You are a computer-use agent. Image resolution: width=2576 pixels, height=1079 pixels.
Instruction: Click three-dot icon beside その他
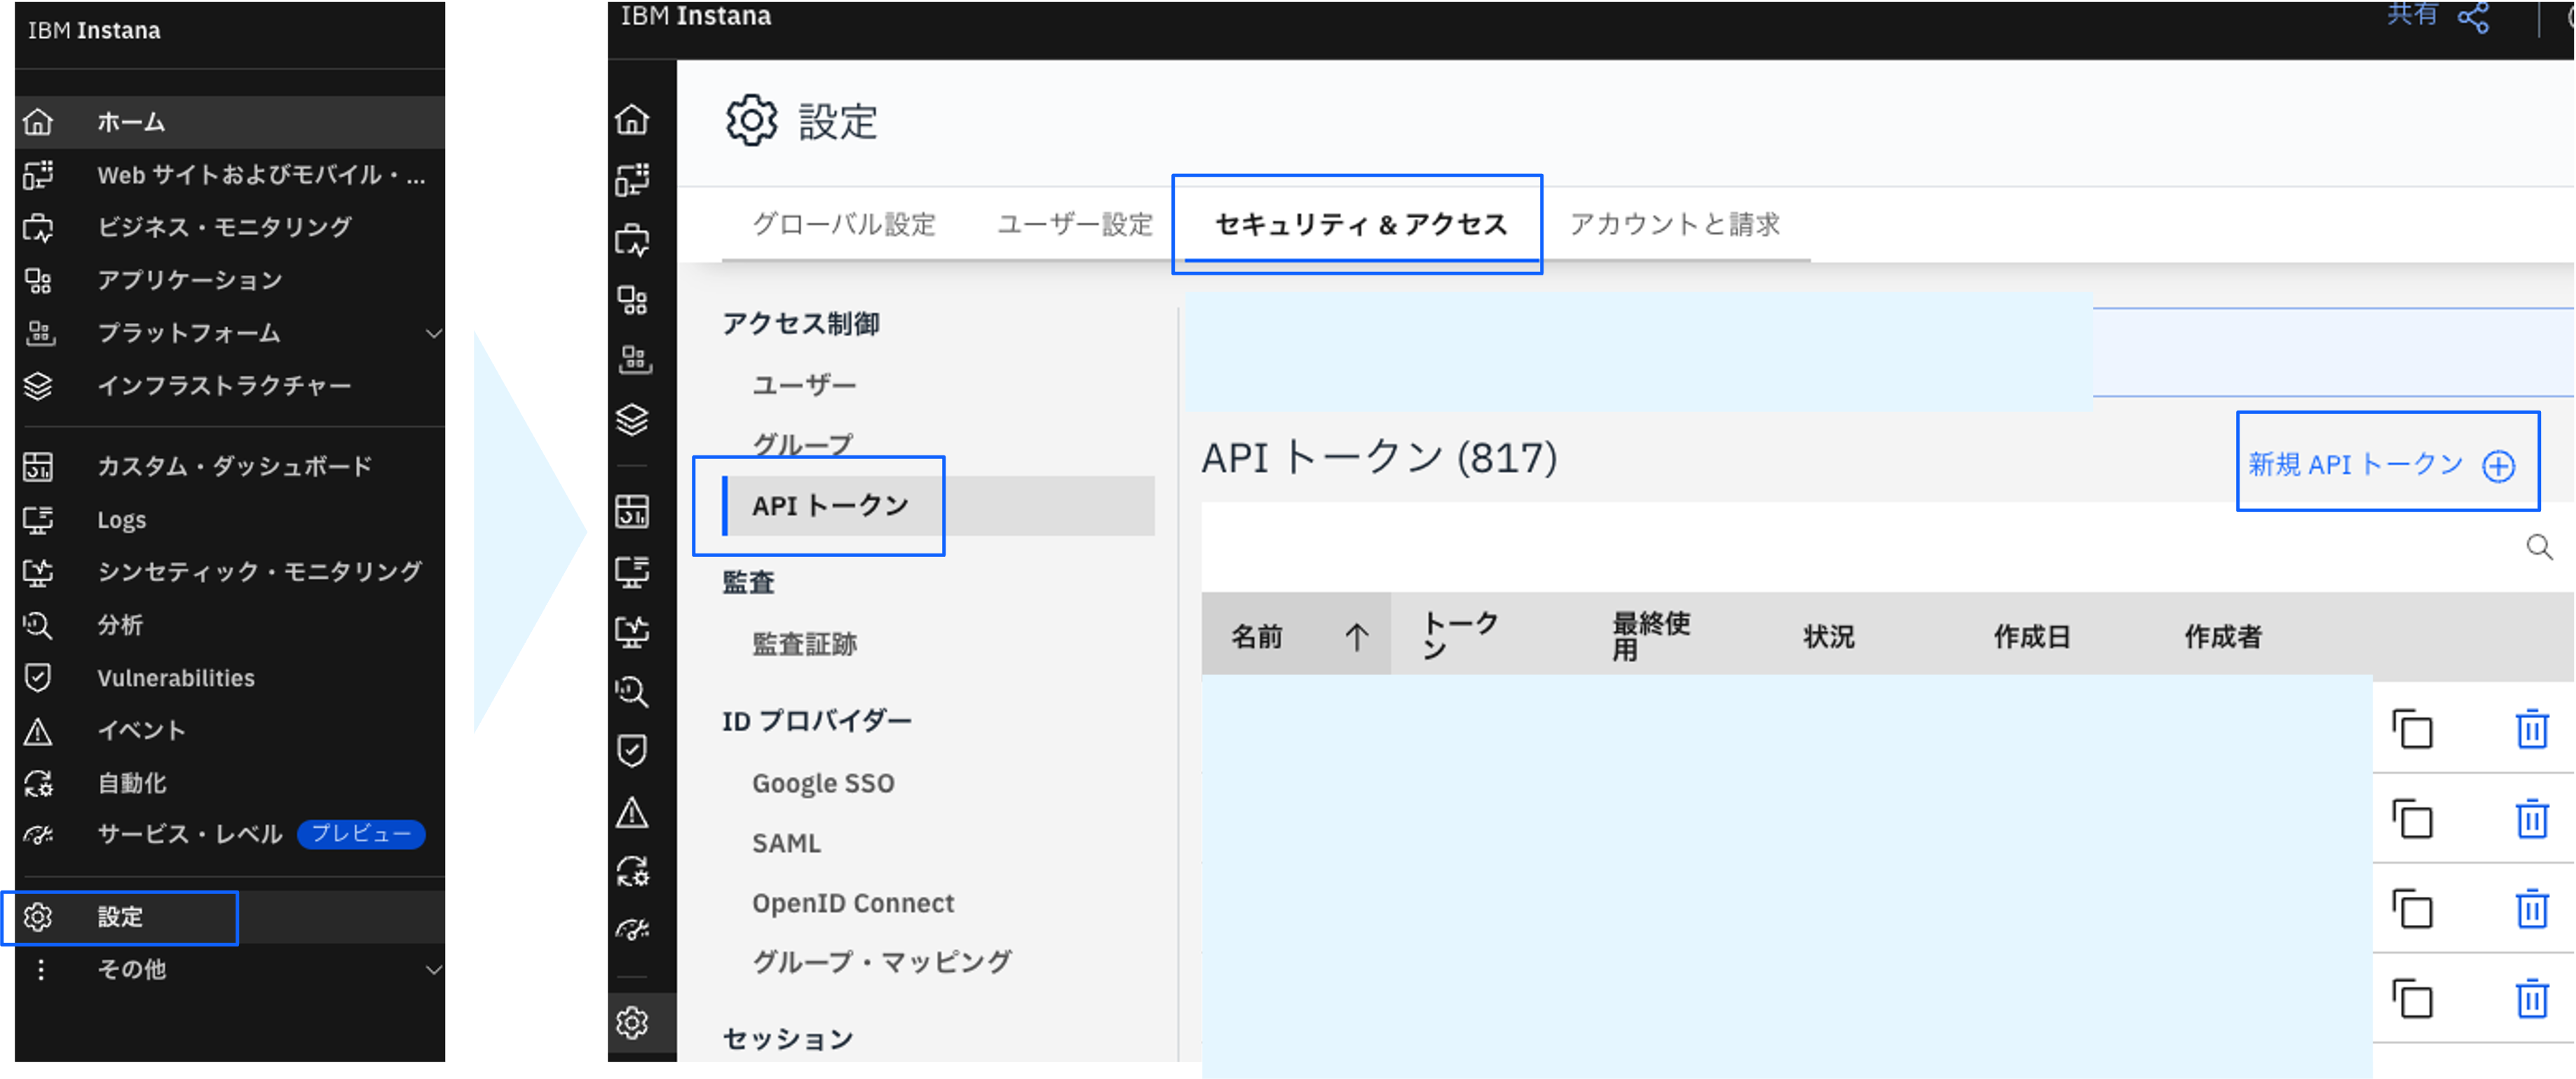pos(40,969)
